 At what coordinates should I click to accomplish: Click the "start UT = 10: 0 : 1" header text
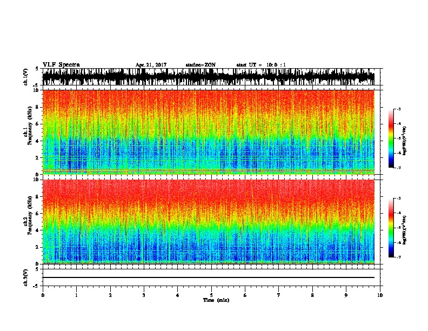261,65
